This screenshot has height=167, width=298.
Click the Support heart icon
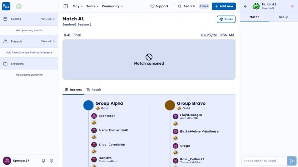pos(152,6)
